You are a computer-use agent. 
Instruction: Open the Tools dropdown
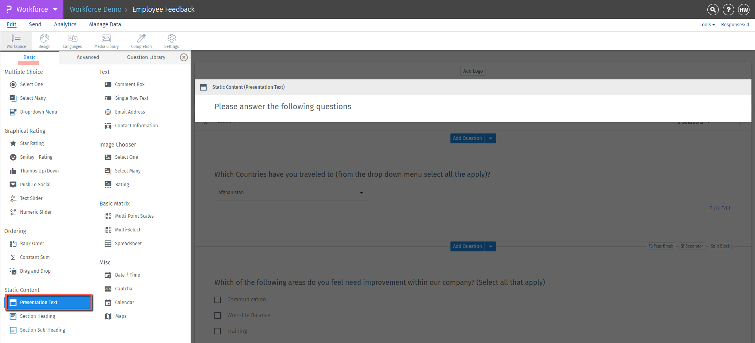coord(707,24)
